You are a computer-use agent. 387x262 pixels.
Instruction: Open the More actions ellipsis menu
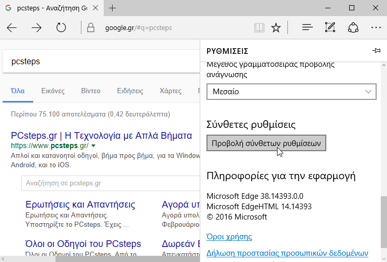pyautogui.click(x=376, y=27)
